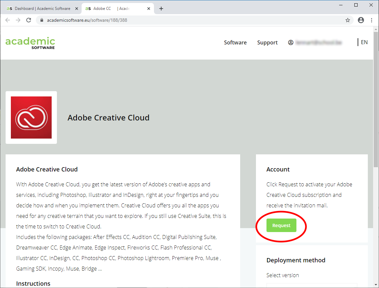Close the Dashboard Academic Software tab

[77, 9]
